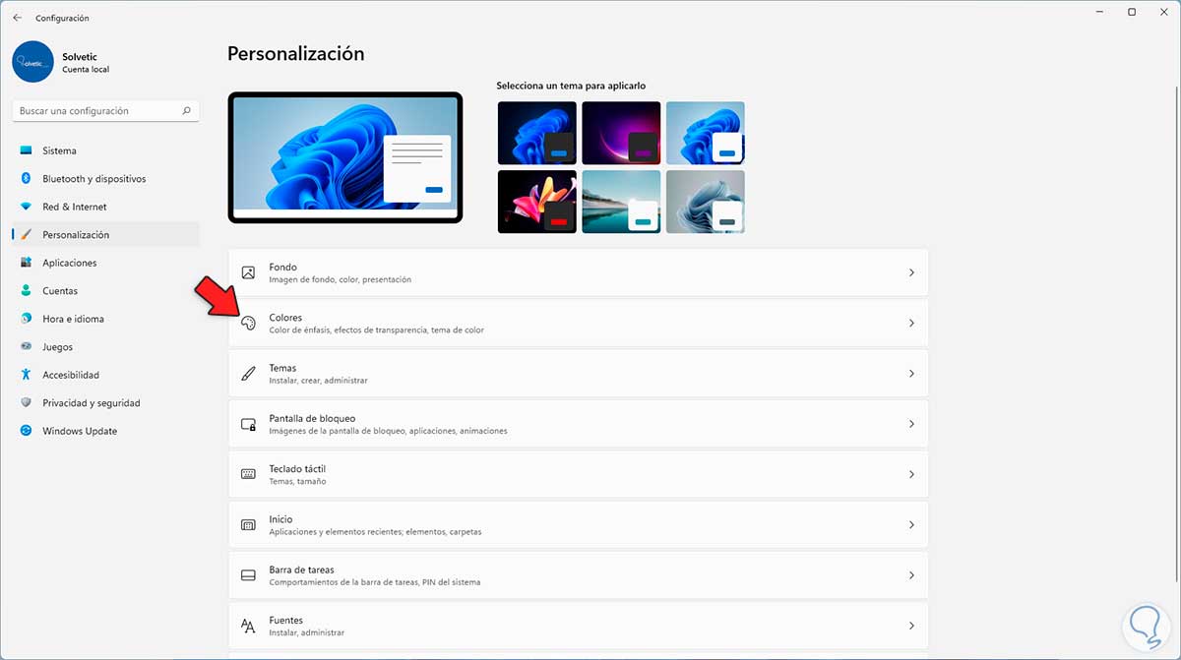Open the Inicio settings row
The image size is (1181, 660).
pos(579,525)
